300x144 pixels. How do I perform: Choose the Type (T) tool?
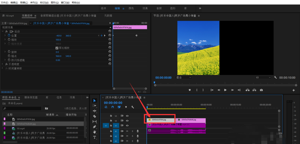(95, 137)
